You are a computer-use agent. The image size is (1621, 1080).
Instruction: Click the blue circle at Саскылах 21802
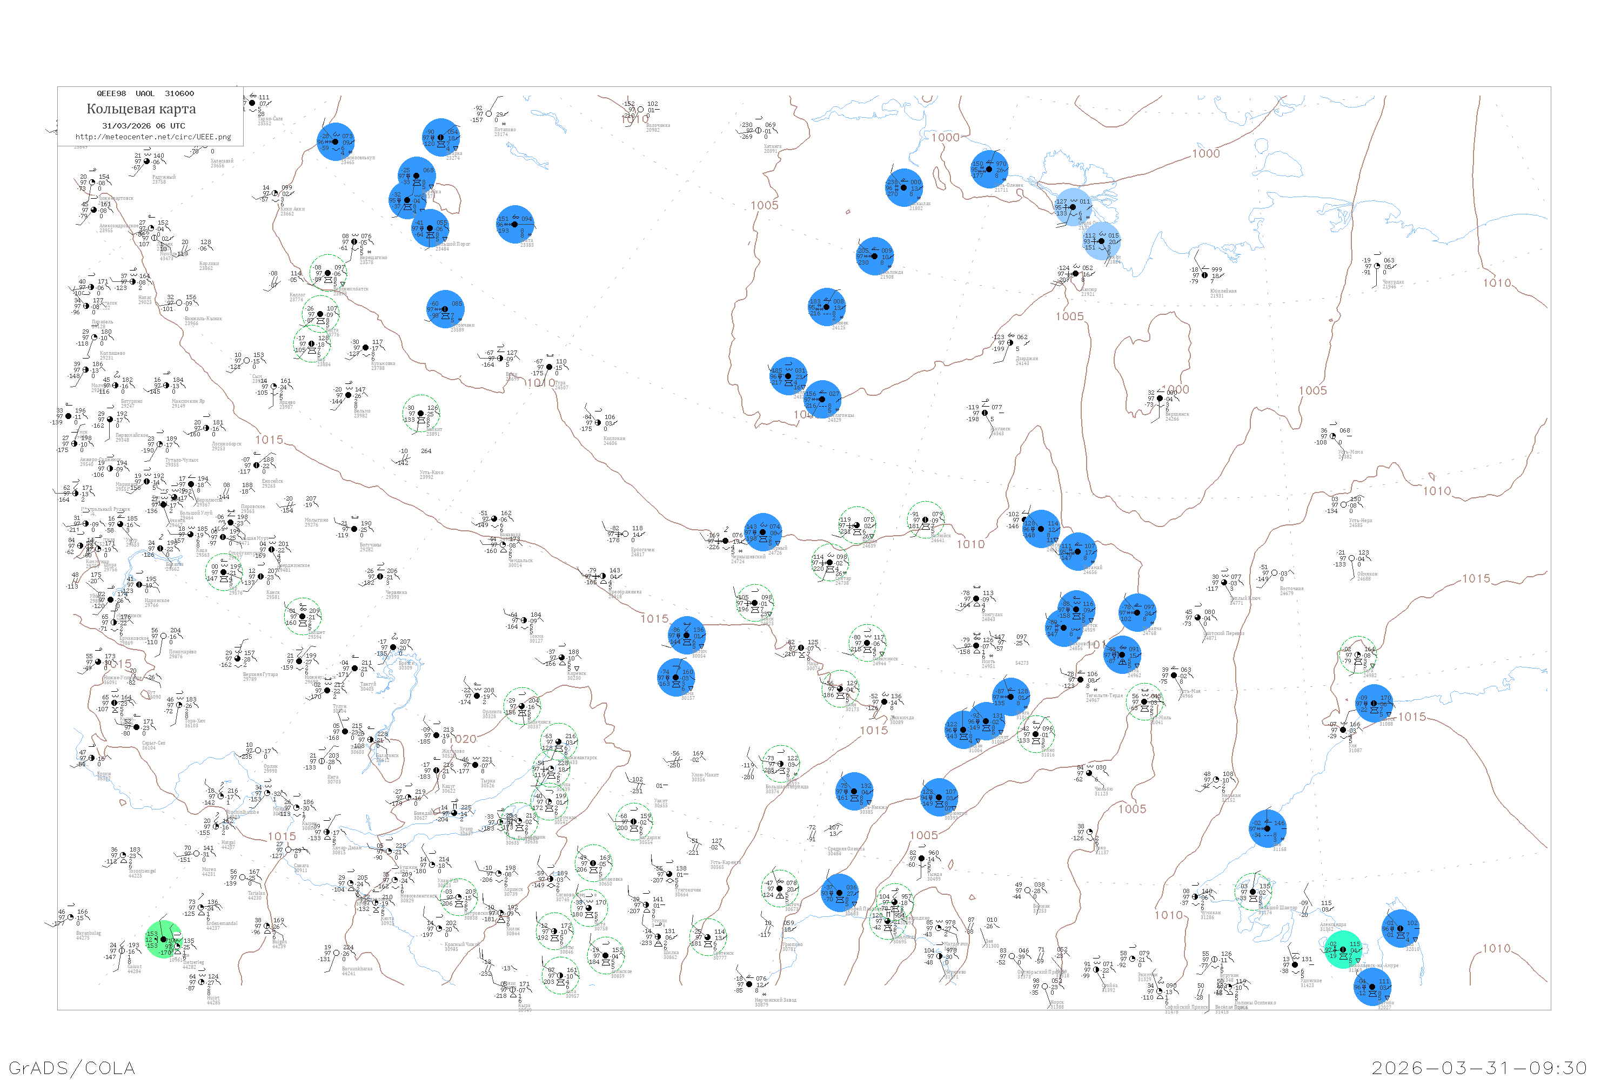tap(904, 187)
